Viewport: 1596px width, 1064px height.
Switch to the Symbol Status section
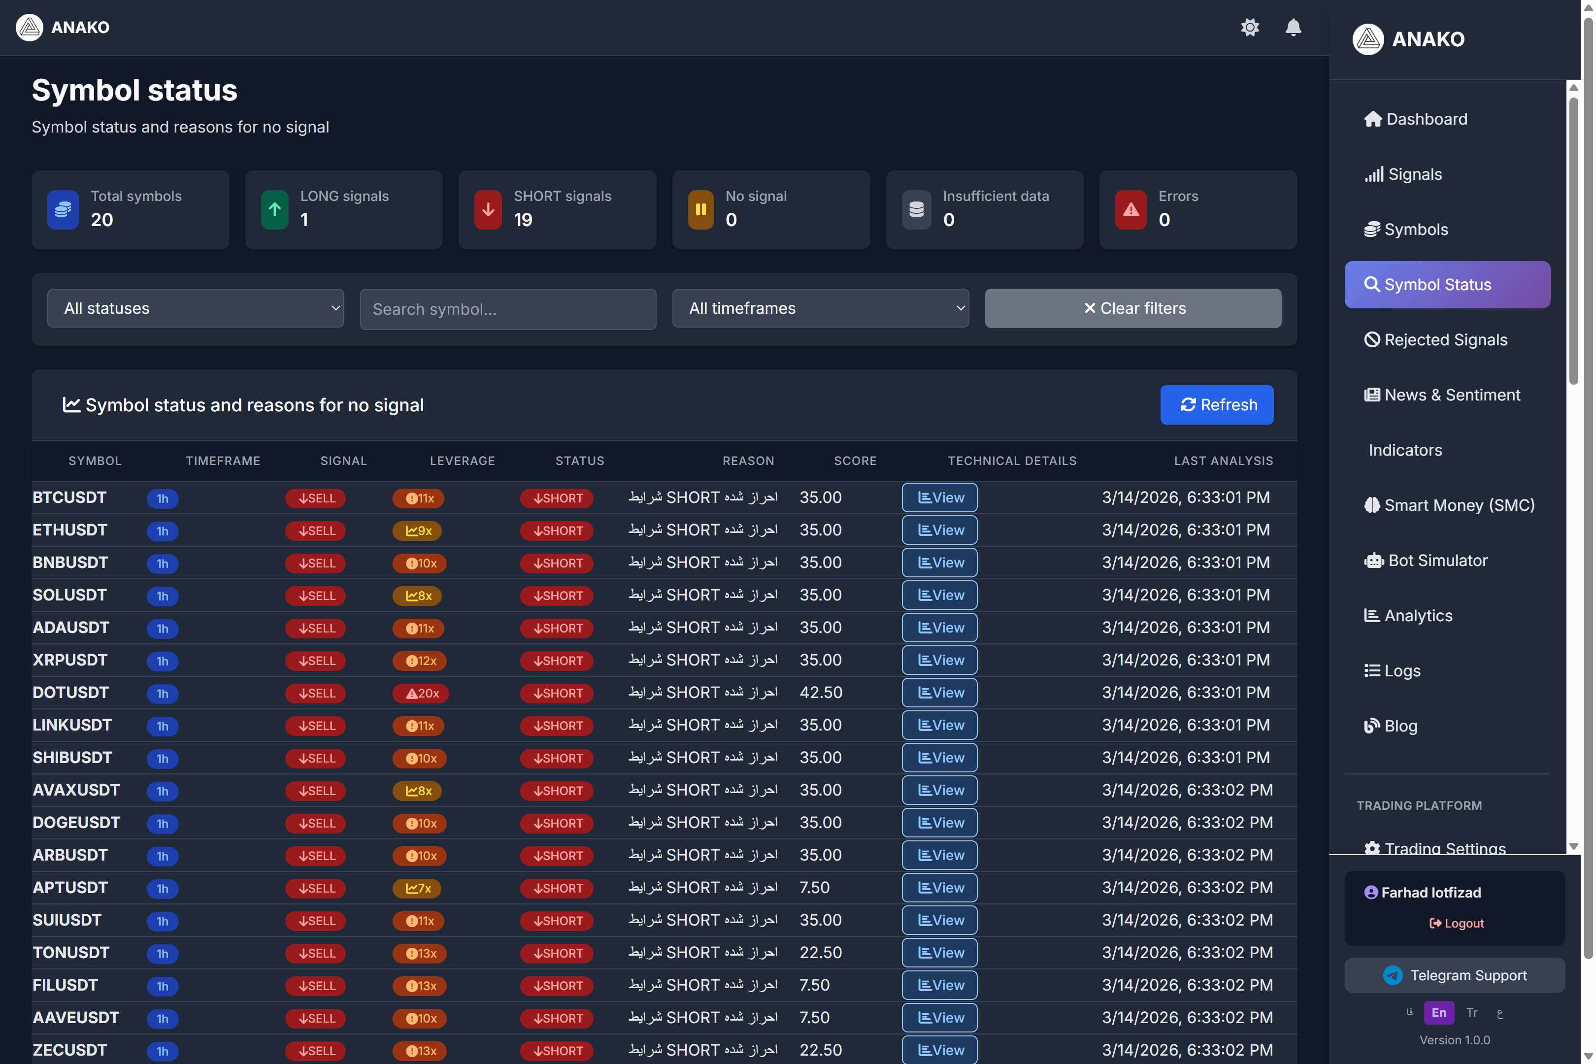click(x=1447, y=284)
